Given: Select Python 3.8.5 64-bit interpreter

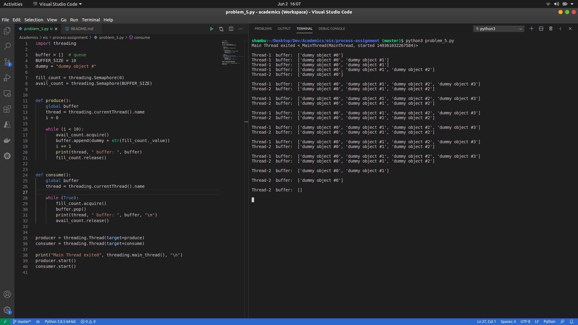Looking at the screenshot, I should [60, 322].
